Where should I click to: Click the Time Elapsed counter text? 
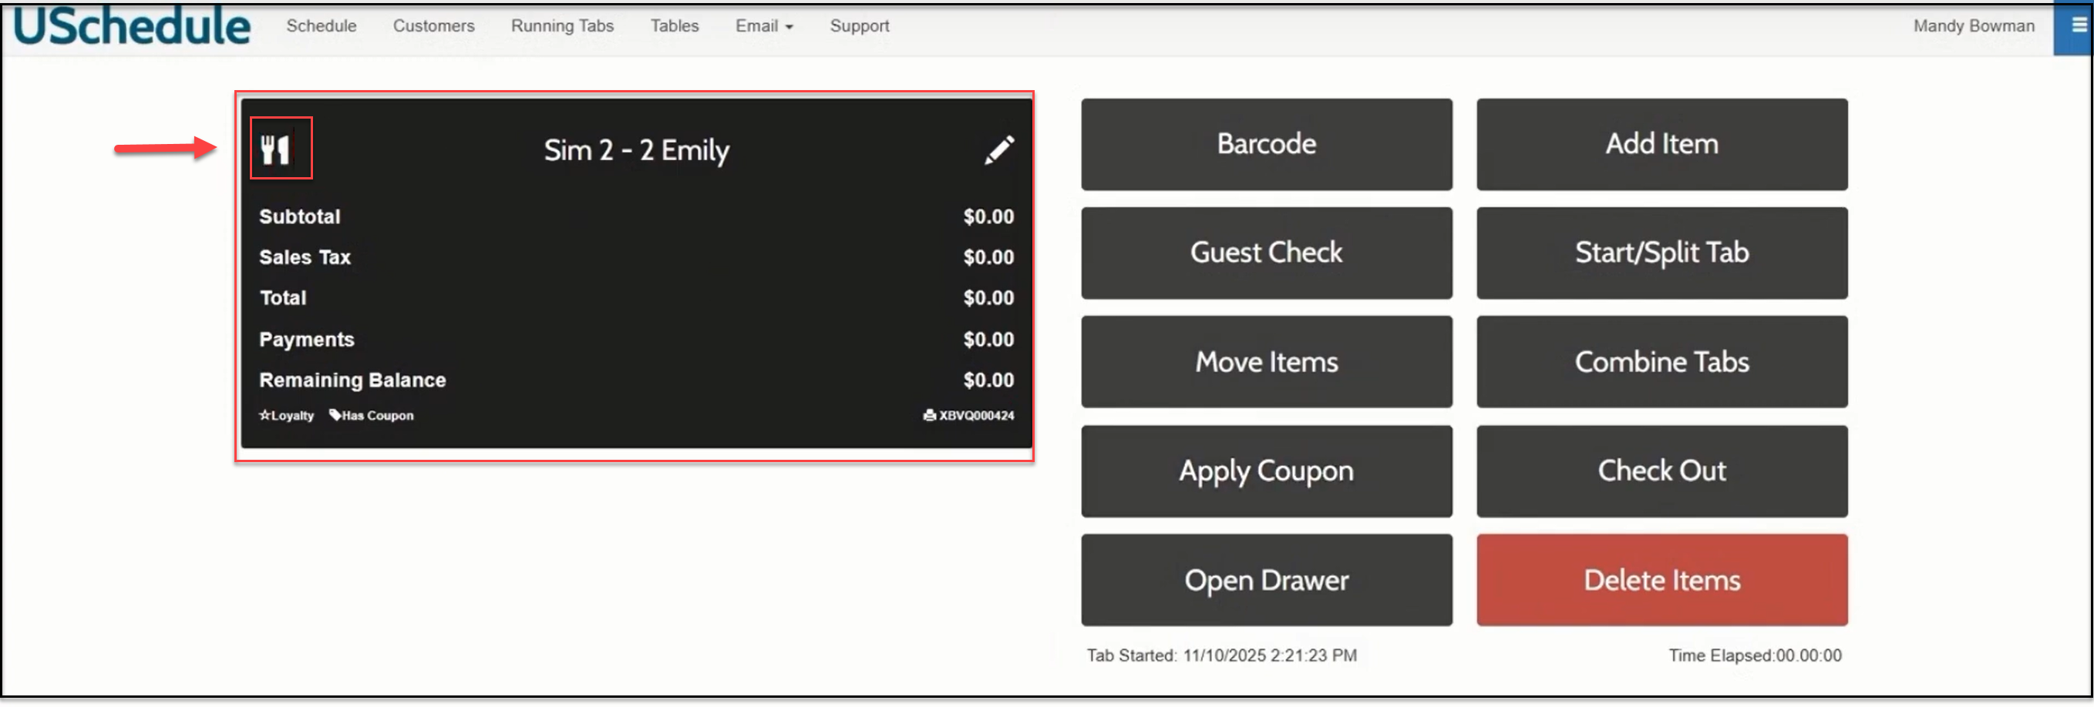point(1755,656)
